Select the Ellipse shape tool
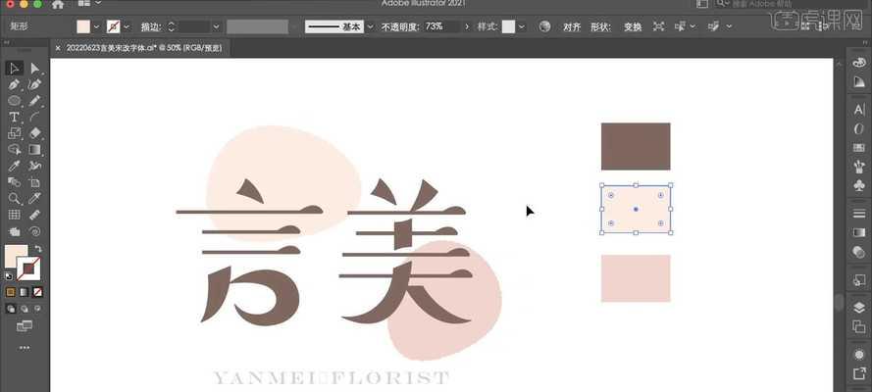Viewport: 872px width, 392px height. click(x=14, y=101)
